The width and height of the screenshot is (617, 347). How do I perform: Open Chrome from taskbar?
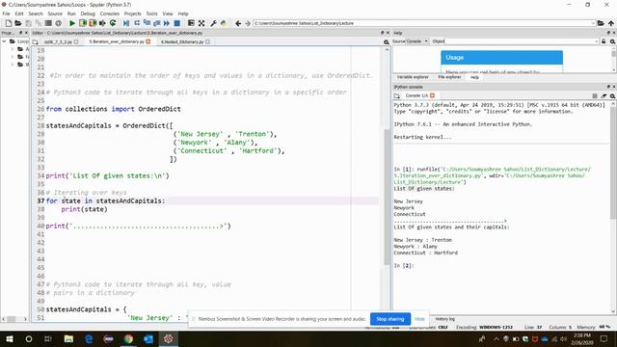coord(128,338)
